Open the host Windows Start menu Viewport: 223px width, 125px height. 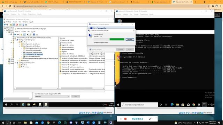(x=3, y=123)
